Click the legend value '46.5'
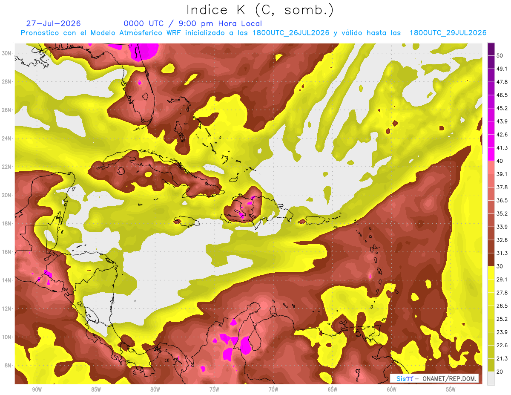The height and width of the screenshot is (395, 511). tap(502, 95)
